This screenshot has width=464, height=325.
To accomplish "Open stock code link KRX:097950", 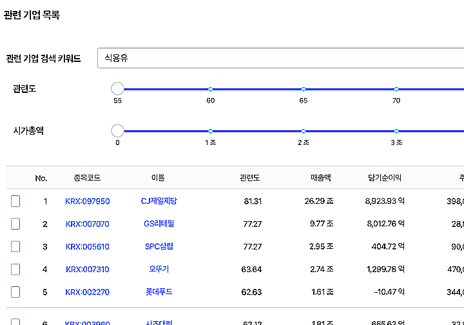I will pos(88,201).
